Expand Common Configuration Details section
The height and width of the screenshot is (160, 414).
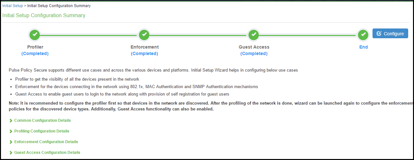[42, 120]
